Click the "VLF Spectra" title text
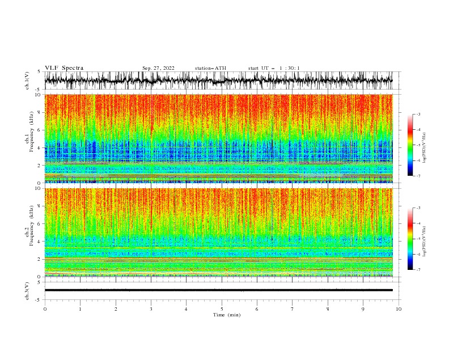Screen dimensions: 449x347 click(x=64, y=68)
